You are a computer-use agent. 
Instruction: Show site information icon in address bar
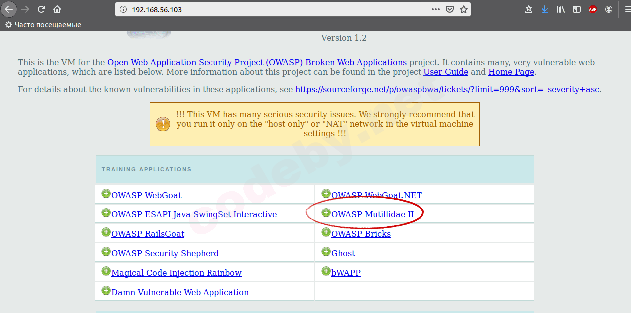[123, 9]
